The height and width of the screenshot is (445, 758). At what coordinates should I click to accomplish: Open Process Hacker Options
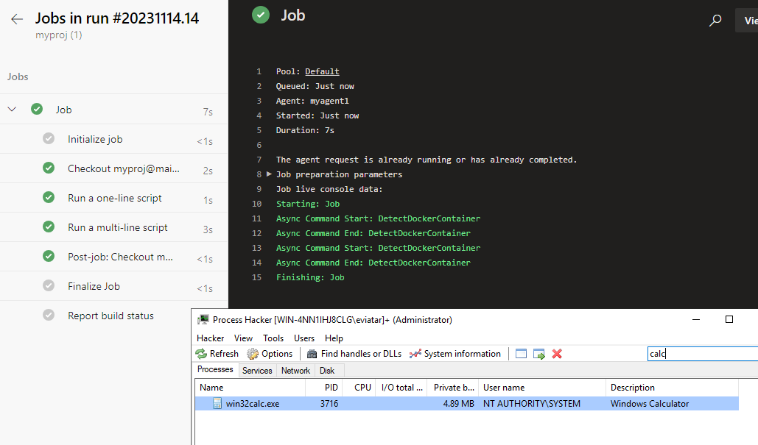pos(270,354)
